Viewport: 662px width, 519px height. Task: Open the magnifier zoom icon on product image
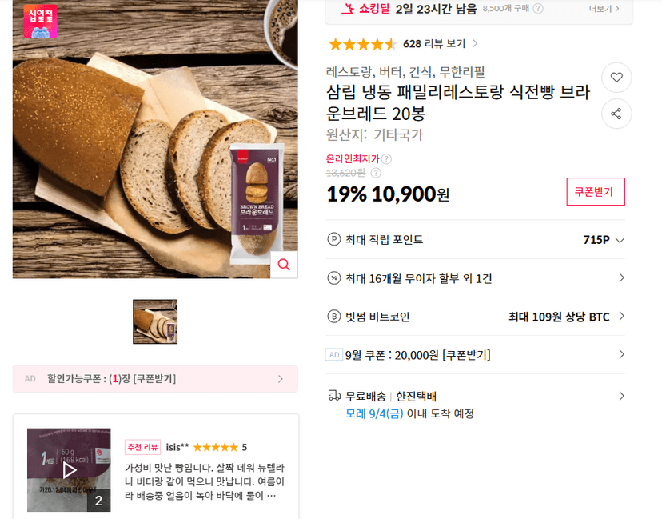tap(284, 265)
